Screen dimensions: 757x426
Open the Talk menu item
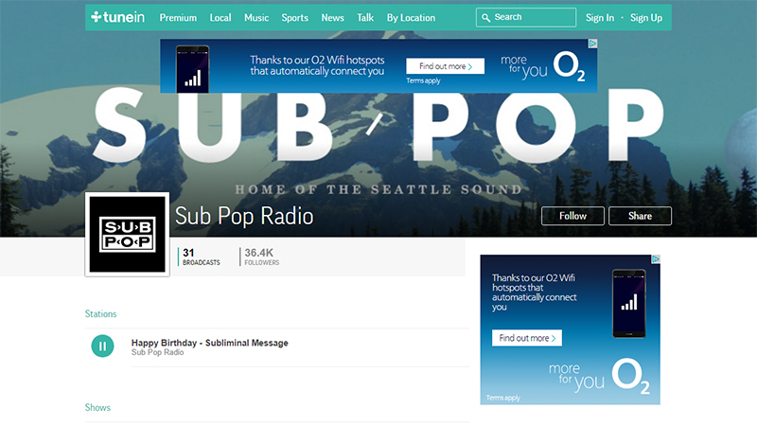(365, 18)
